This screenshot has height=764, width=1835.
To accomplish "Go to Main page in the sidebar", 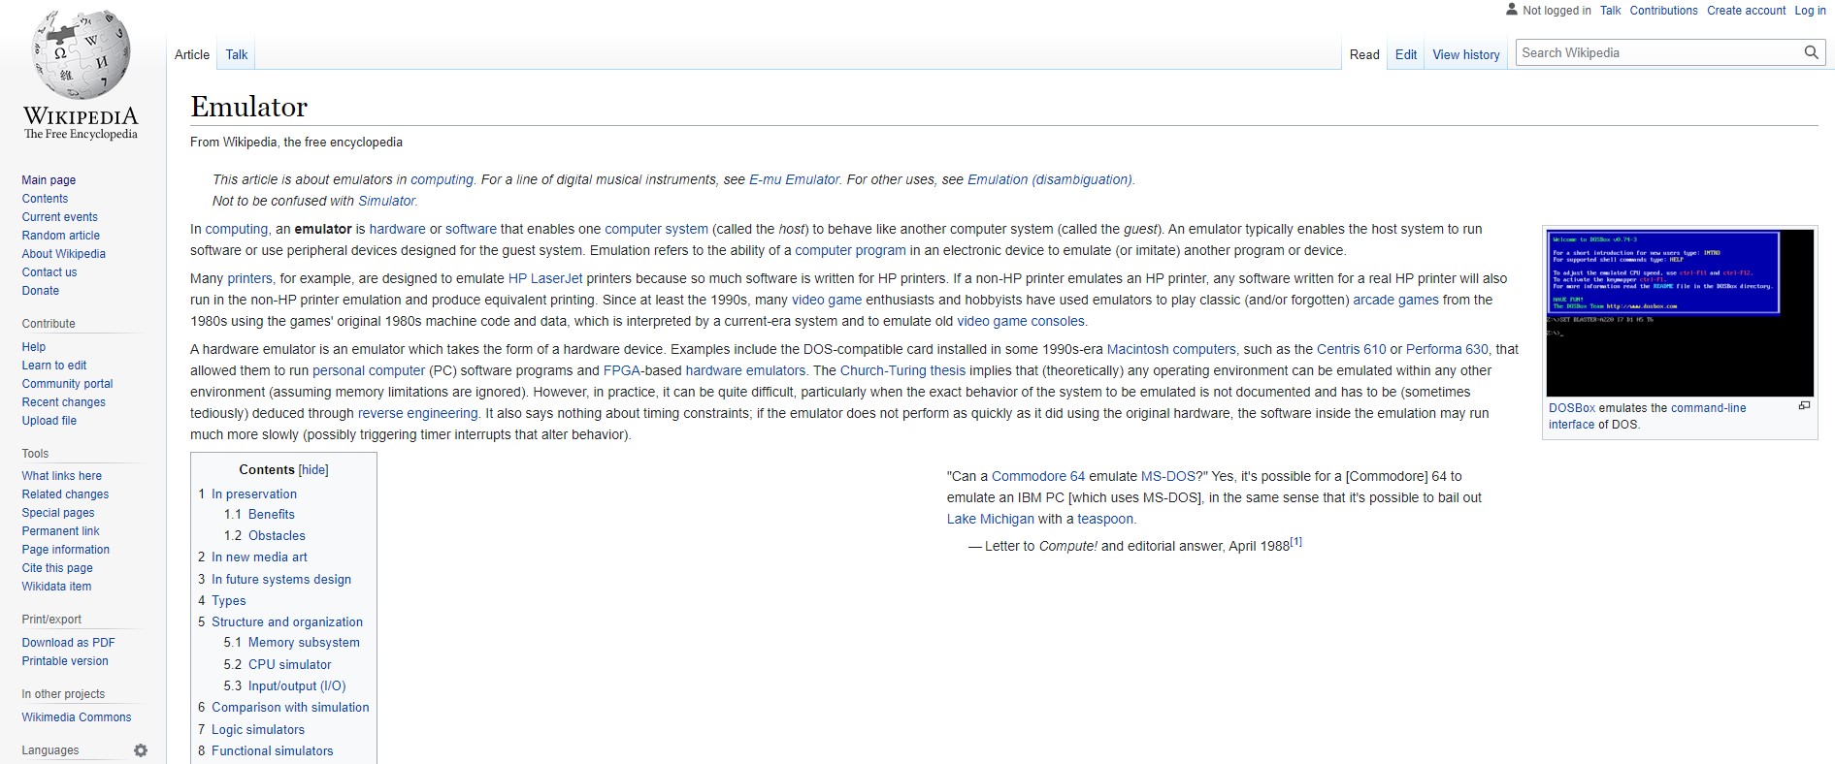I will click(49, 180).
